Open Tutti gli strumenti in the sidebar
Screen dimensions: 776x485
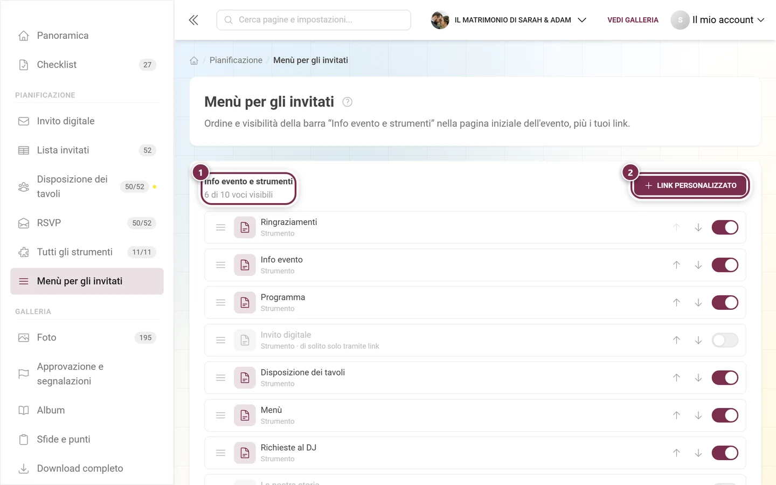(87, 252)
